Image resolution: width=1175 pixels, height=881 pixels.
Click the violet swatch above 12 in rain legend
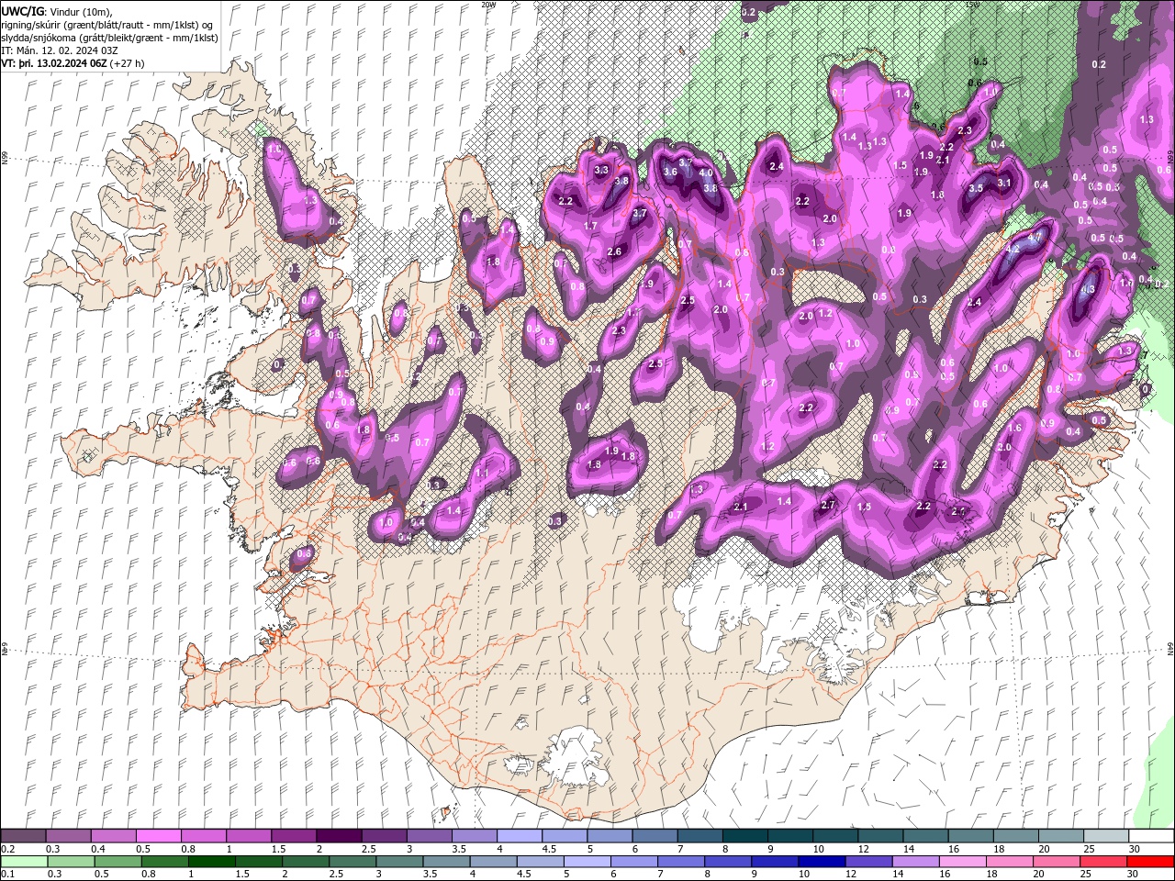[869, 862]
